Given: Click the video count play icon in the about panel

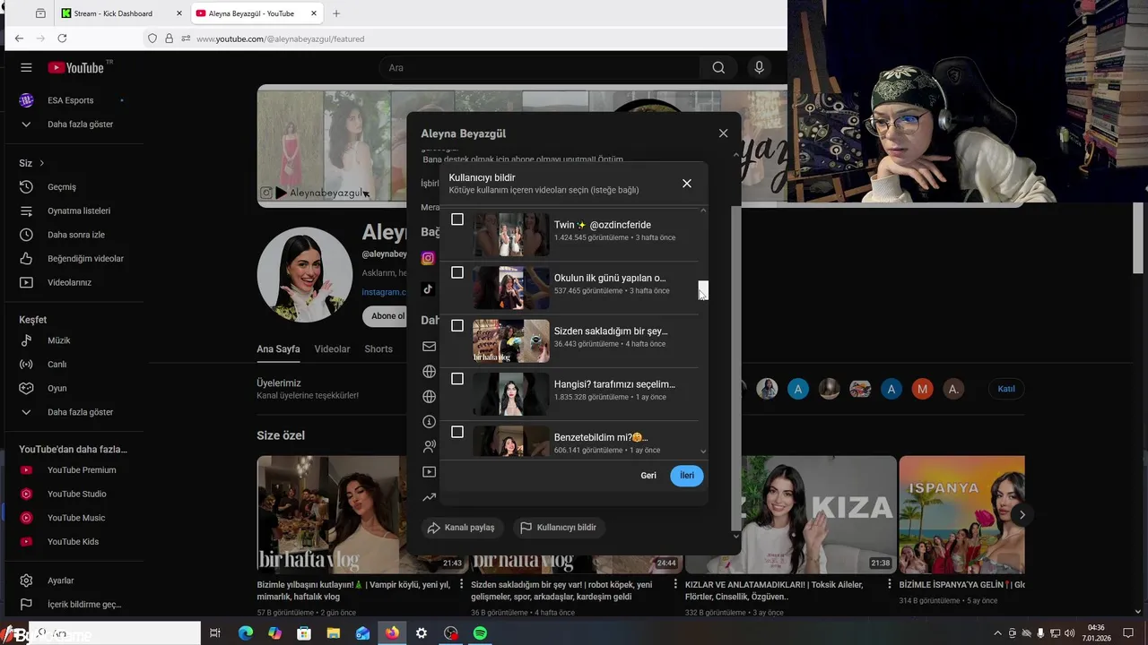Looking at the screenshot, I should (430, 471).
